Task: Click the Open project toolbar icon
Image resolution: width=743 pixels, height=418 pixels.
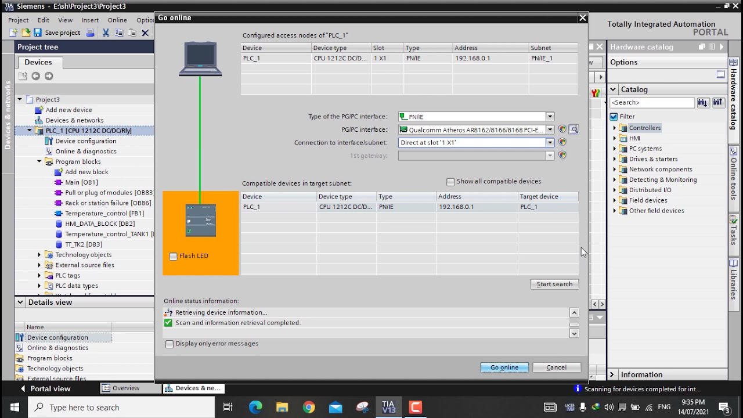Action: tap(26, 33)
